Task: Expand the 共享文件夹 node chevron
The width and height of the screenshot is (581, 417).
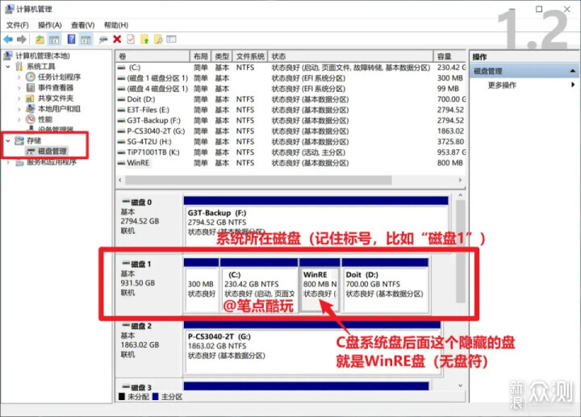Action: click(x=19, y=98)
